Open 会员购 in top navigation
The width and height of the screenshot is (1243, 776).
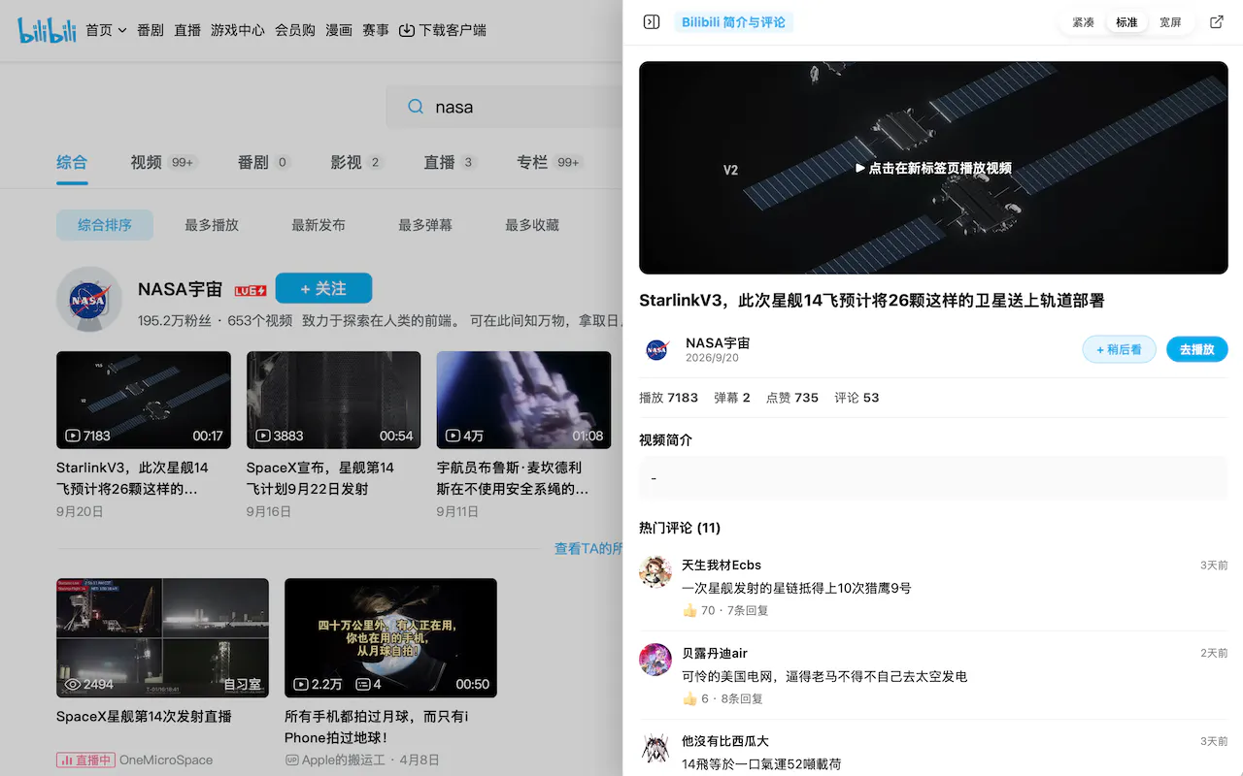click(295, 30)
